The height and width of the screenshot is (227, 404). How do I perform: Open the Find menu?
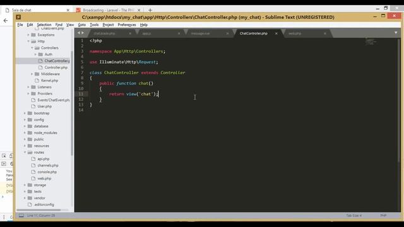[x=59, y=25]
